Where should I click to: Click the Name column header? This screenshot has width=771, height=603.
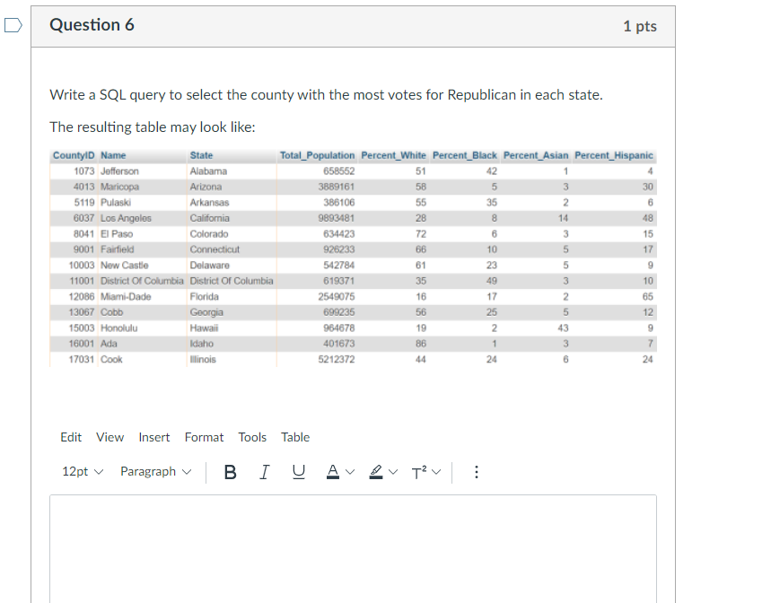113,155
